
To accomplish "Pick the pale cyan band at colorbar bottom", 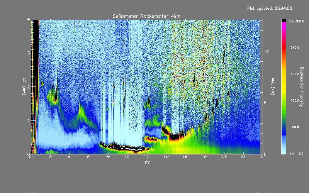I will [x=284, y=152].
